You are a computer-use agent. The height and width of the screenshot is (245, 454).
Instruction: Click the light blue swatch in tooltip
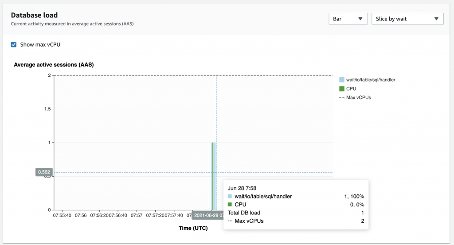click(230, 196)
